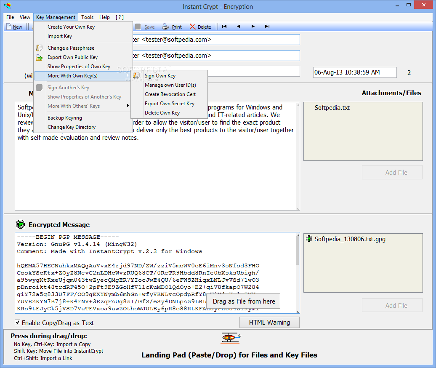Open the [ ? ] menu
Screen dimensions: 436x368
120,17
